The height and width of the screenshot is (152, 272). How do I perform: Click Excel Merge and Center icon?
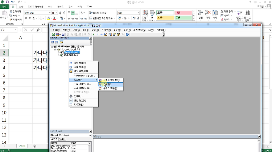91,18
